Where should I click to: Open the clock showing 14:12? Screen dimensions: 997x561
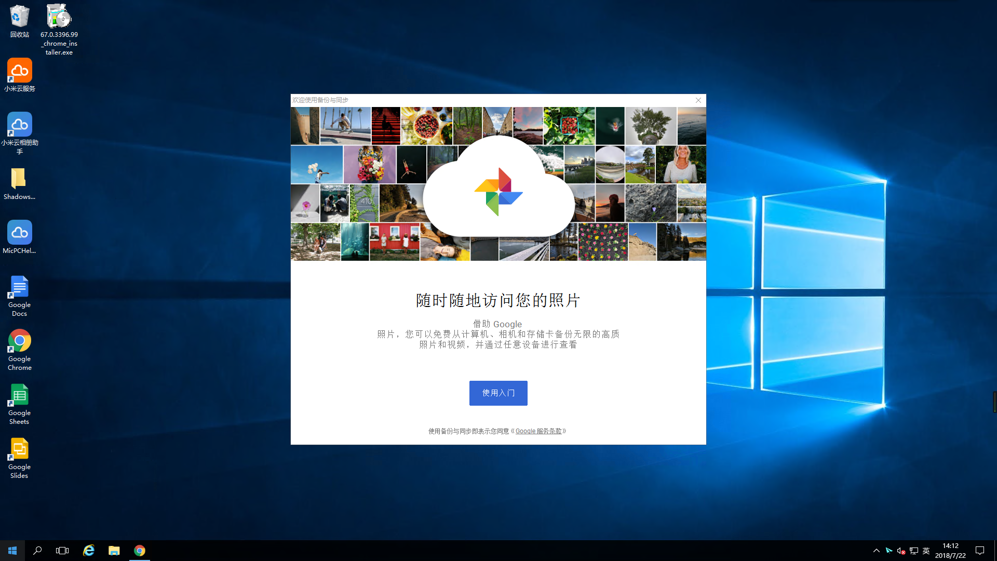point(950,551)
